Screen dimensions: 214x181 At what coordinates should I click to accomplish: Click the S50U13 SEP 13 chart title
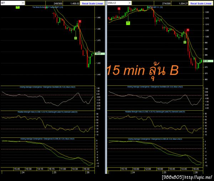[x=155, y=7]
